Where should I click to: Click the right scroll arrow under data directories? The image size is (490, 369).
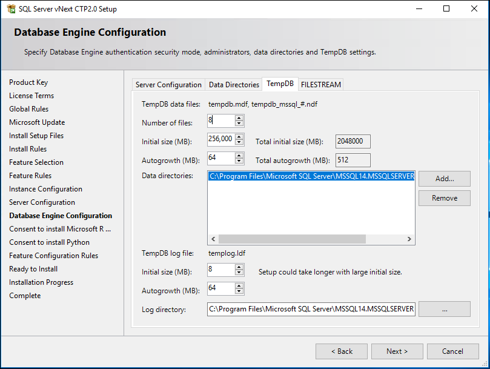pos(410,239)
